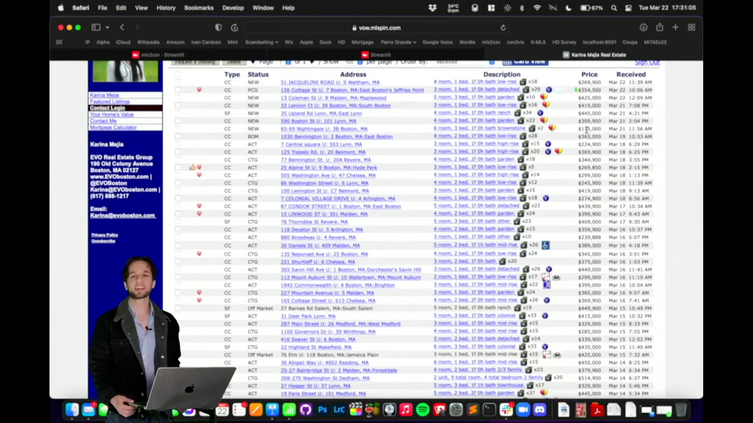Show the Safari sidebar
Viewport: 753px width, 423px height.
click(x=96, y=28)
